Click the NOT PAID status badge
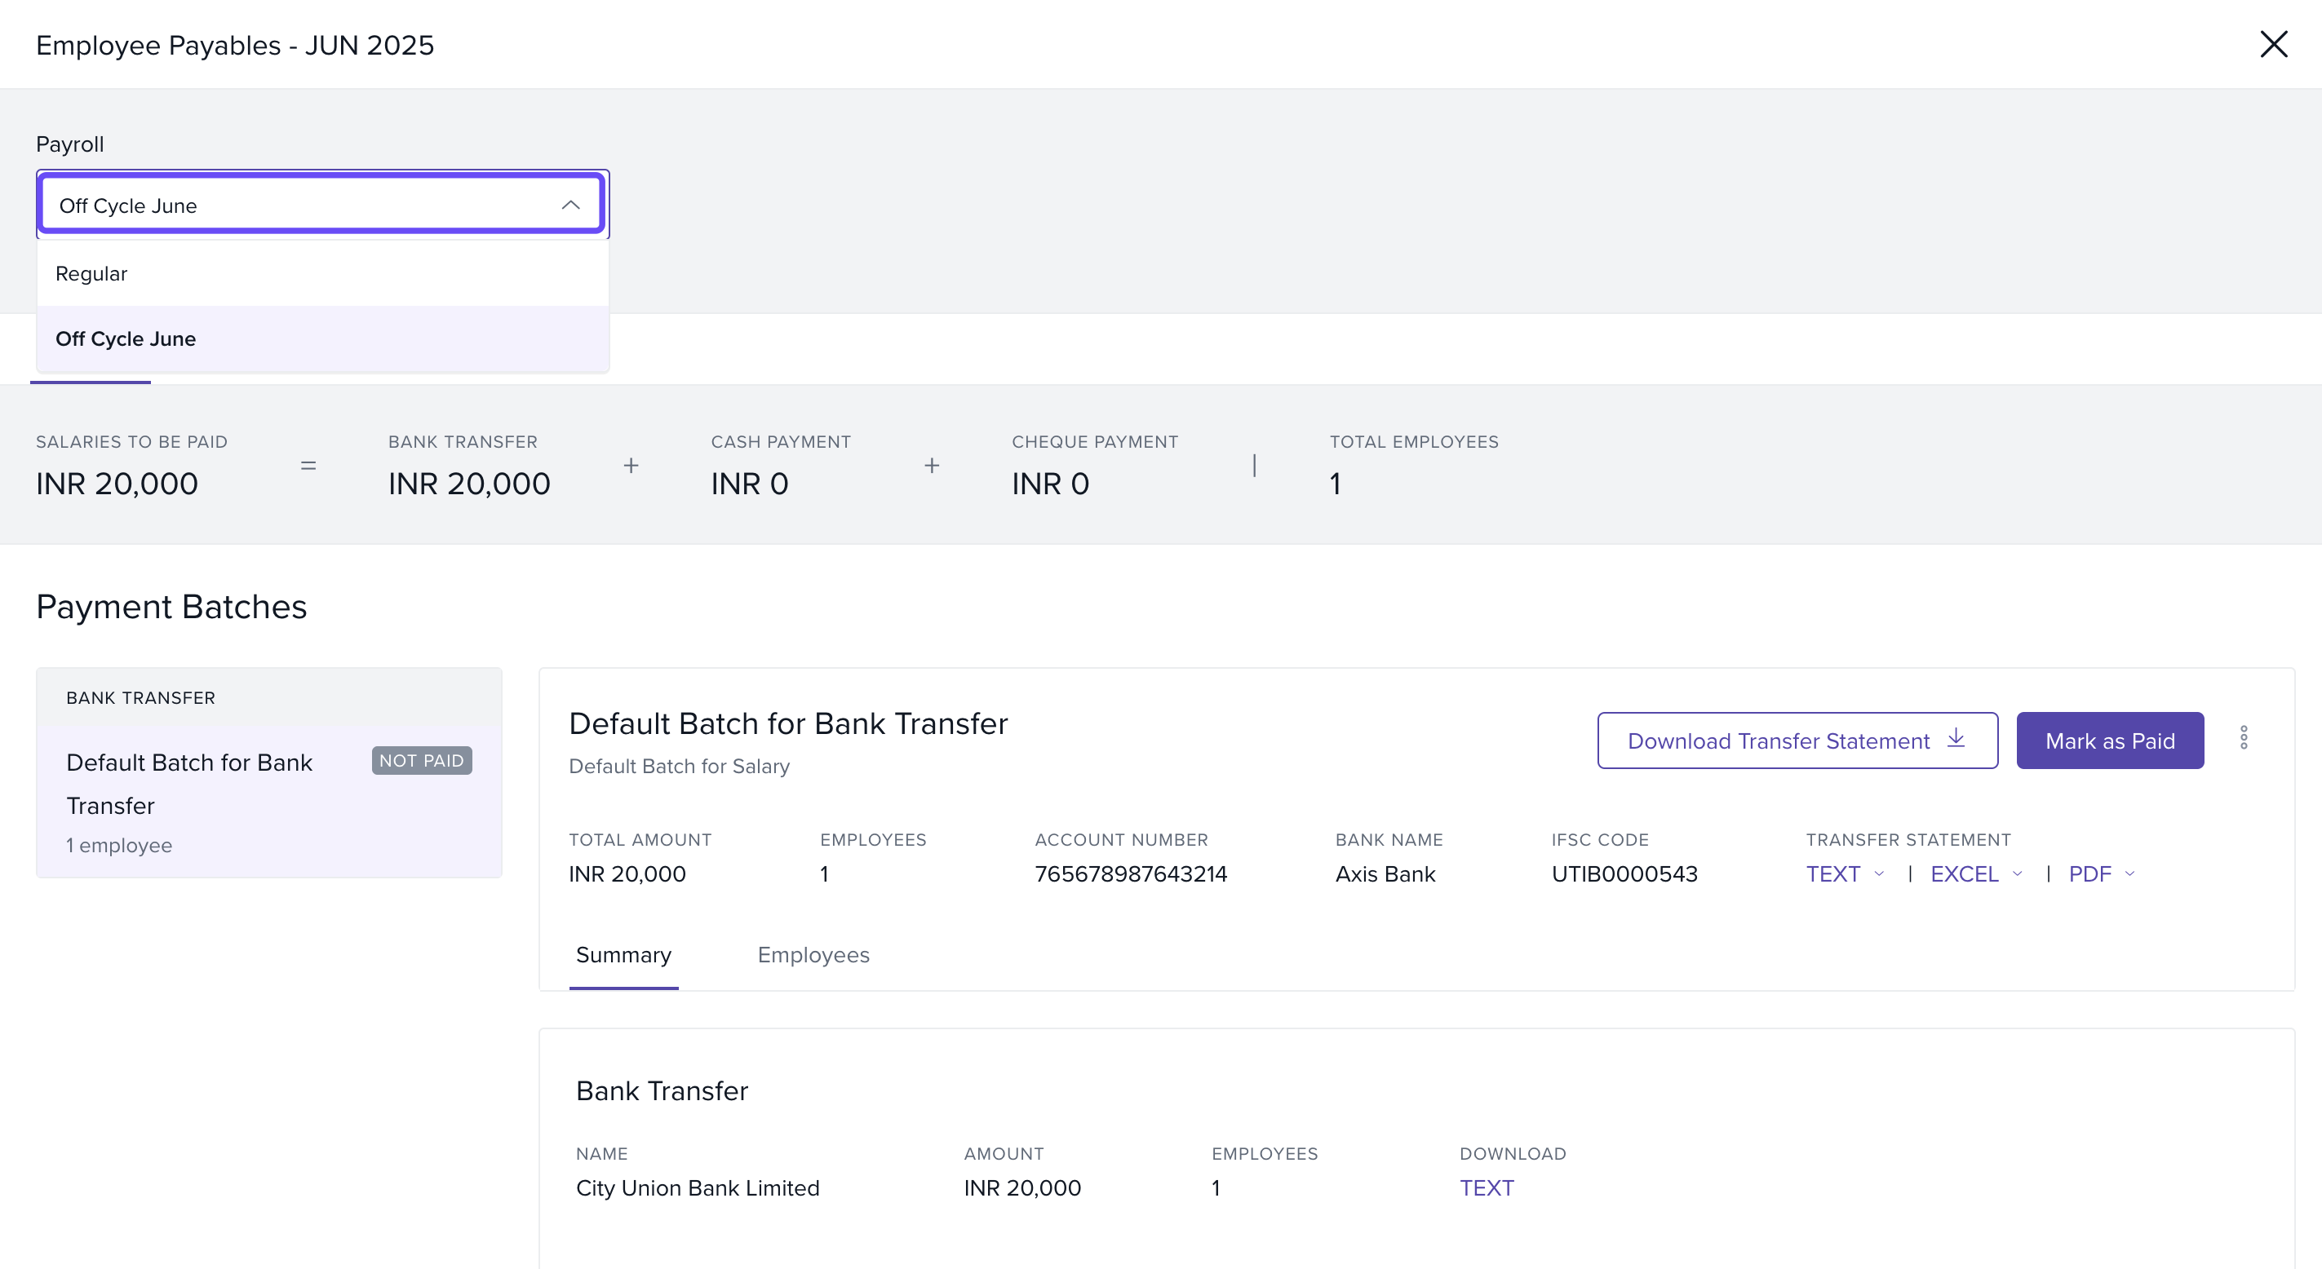This screenshot has width=2322, height=1269. [421, 761]
